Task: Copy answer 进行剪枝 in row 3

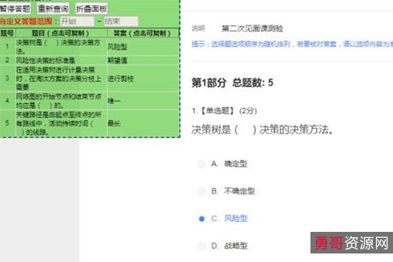Action: pos(121,79)
